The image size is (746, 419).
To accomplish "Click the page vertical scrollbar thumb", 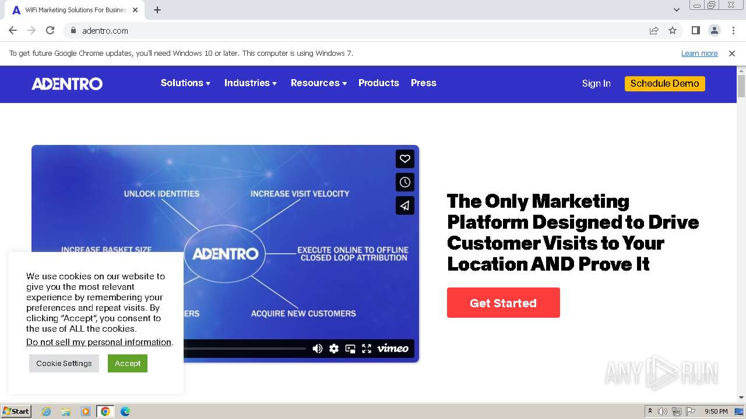I will [x=741, y=86].
